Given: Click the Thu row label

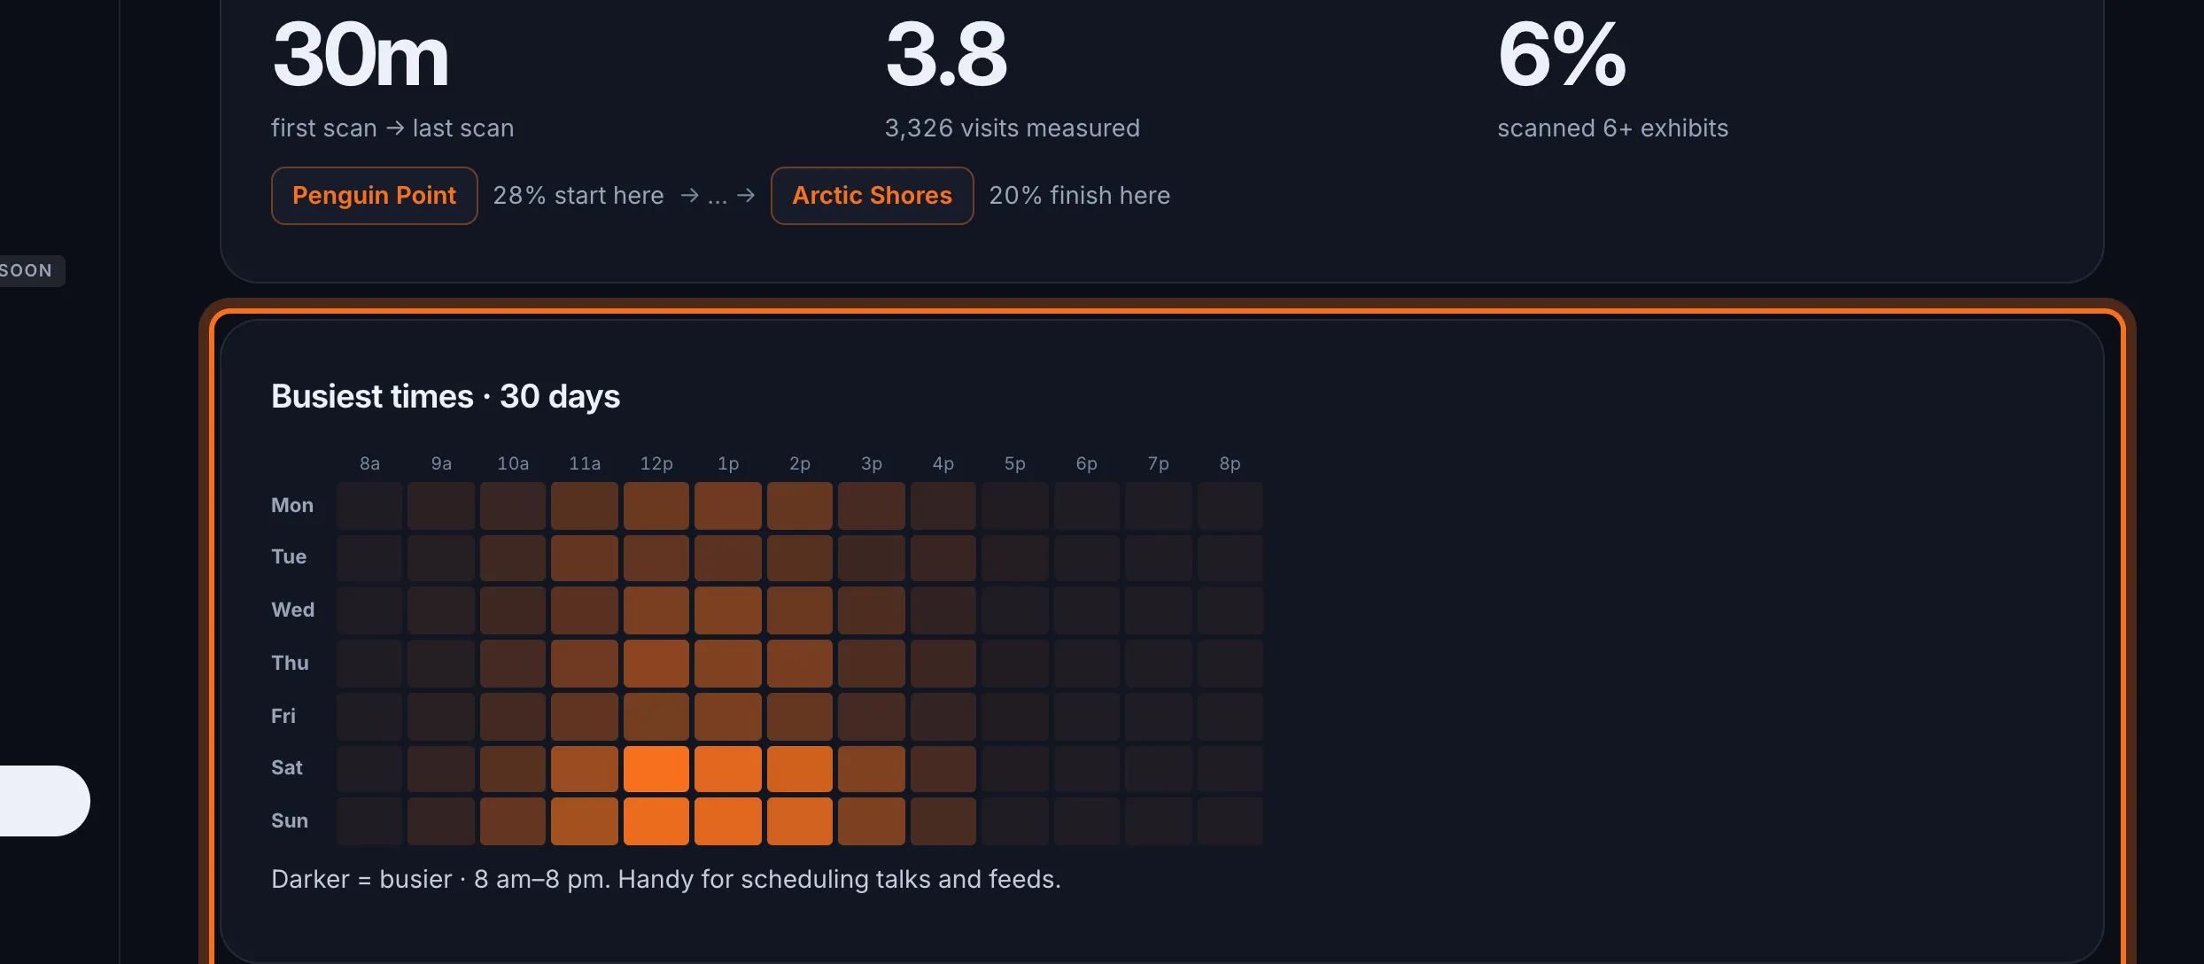Looking at the screenshot, I should click(x=290, y=663).
